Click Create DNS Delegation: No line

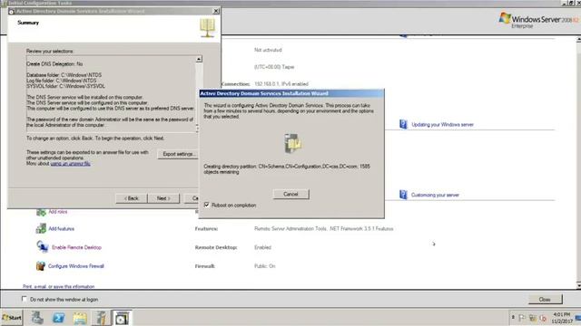pos(54,64)
